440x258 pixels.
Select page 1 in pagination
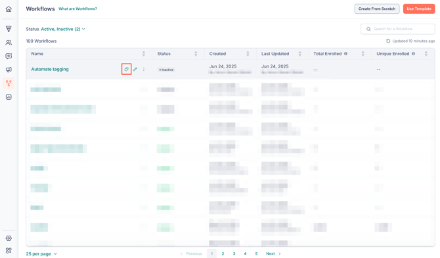pos(212,253)
